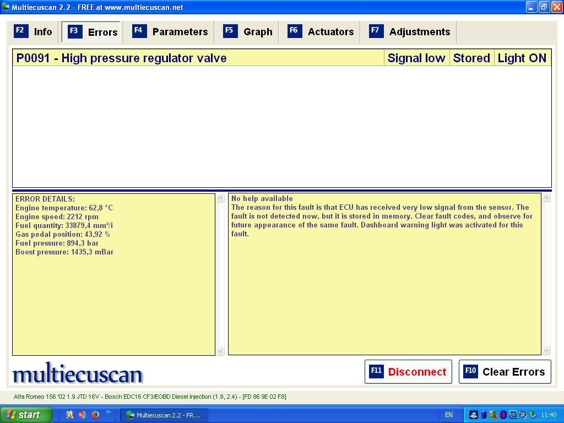Close the Multiecuscan window
564x423 pixels.
tap(556, 7)
